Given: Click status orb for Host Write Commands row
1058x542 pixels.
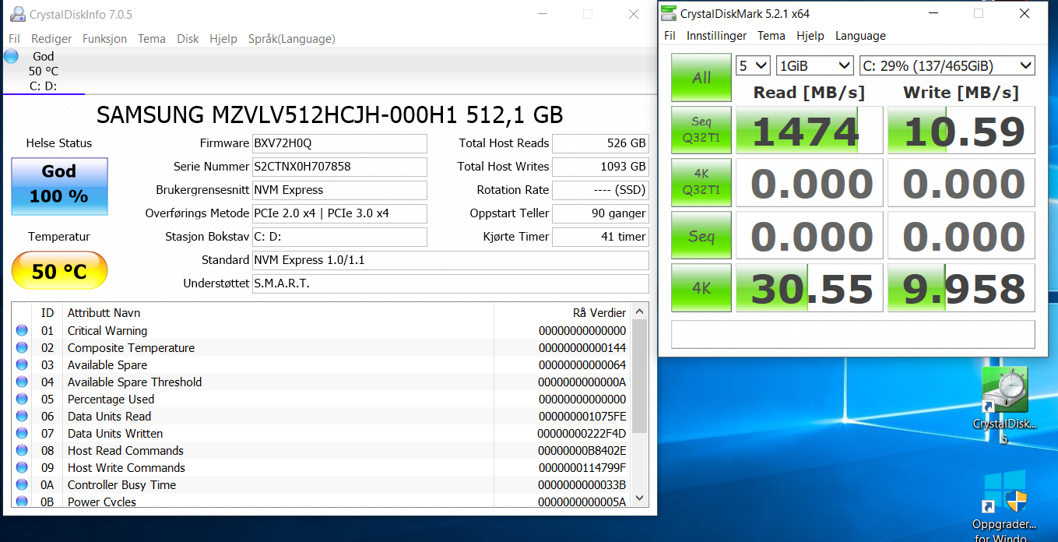Looking at the screenshot, I should [22, 468].
